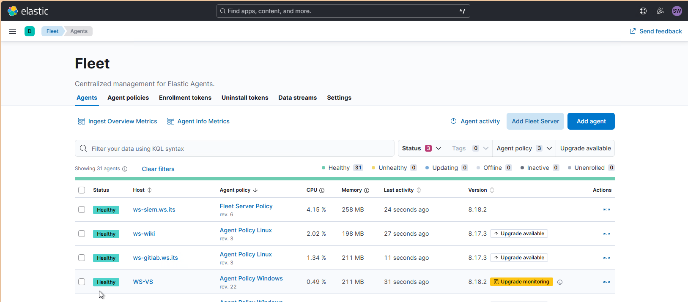
Task: Check the ws-siem.ws.its row checkbox
Action: (x=82, y=209)
